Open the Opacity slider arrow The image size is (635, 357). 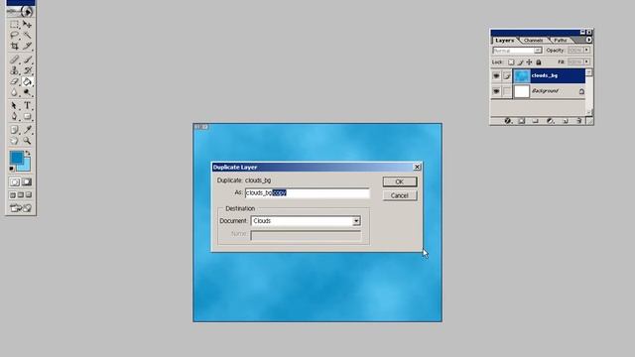click(x=586, y=50)
